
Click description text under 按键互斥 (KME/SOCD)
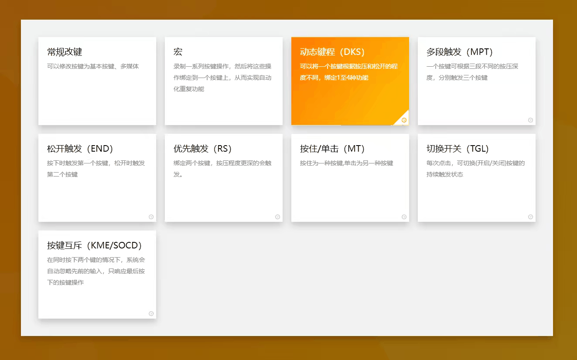coord(96,271)
